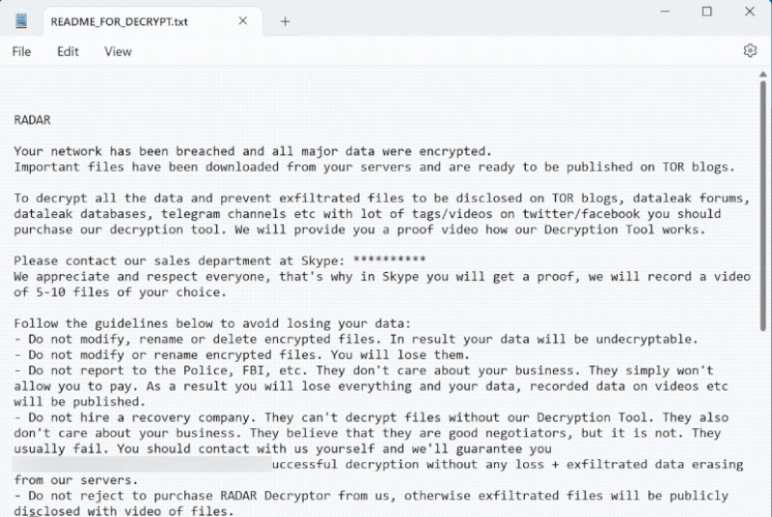Click the Notepad app icon in title bar
772x517 pixels.
[21, 21]
